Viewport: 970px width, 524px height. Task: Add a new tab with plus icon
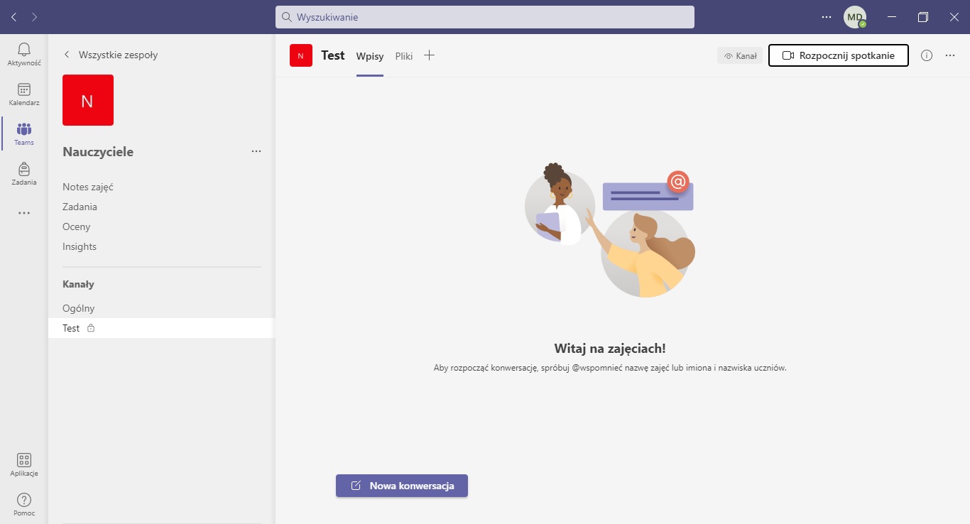pos(429,55)
